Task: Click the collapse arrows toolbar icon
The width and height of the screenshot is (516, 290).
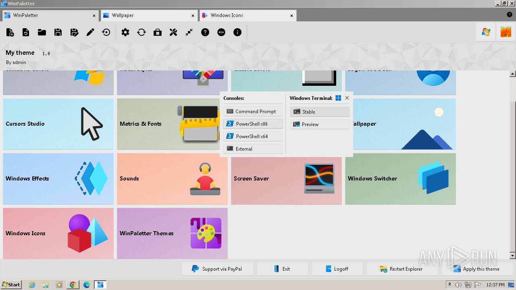Action: [x=189, y=32]
